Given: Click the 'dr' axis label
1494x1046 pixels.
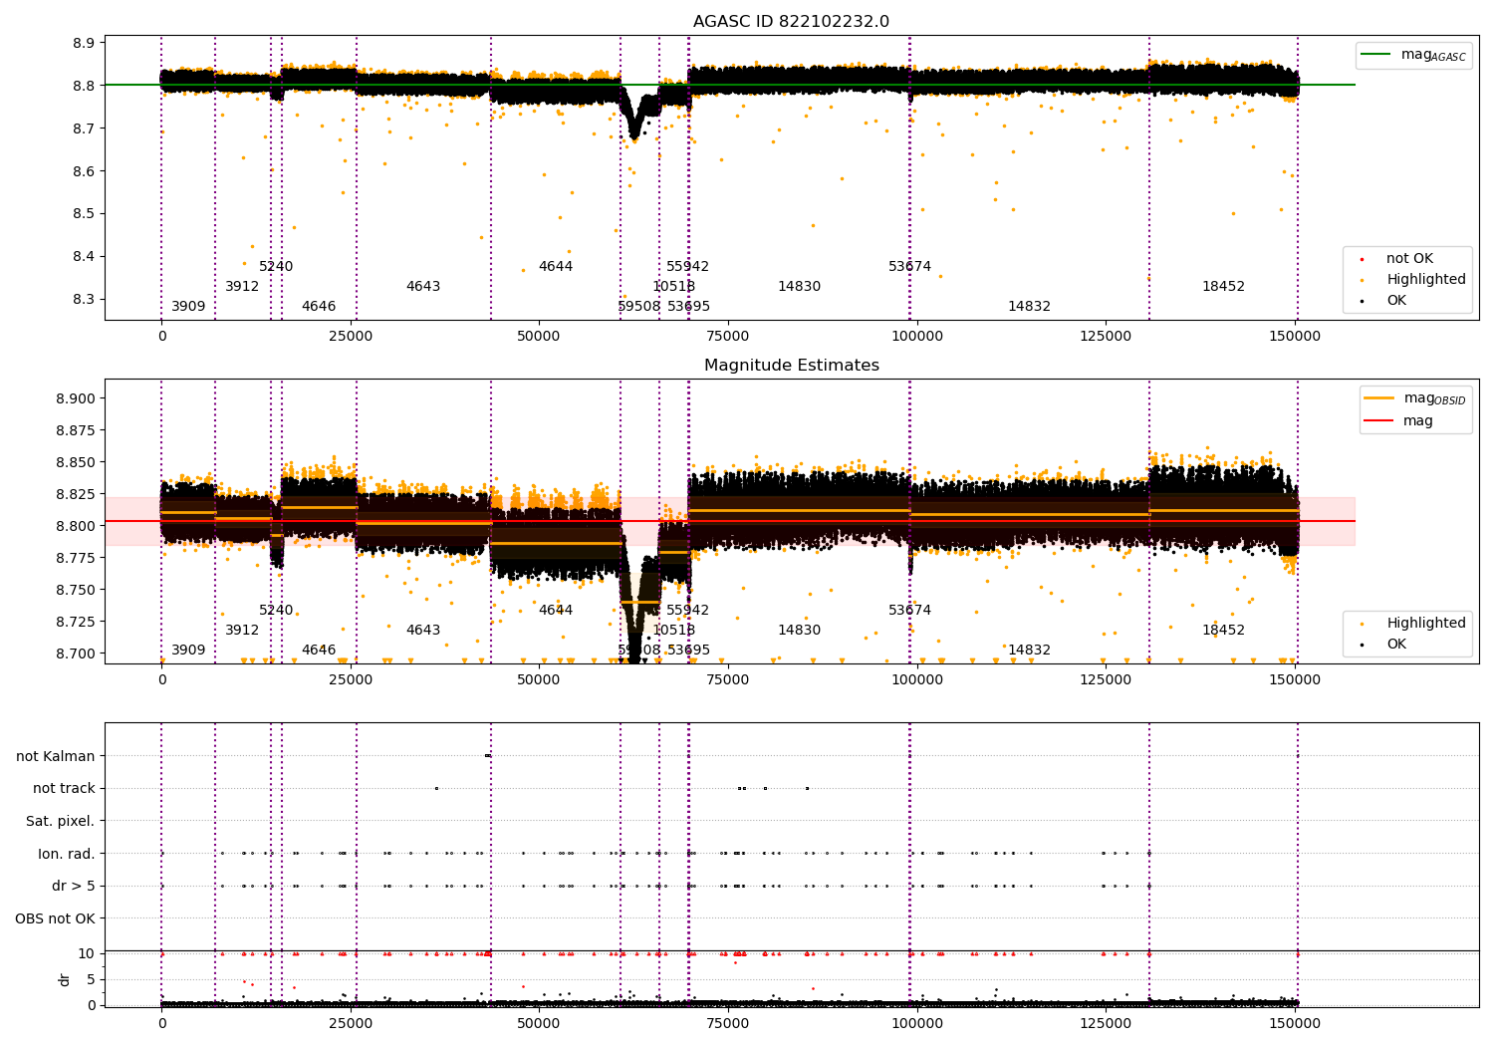Looking at the screenshot, I should point(65,979).
